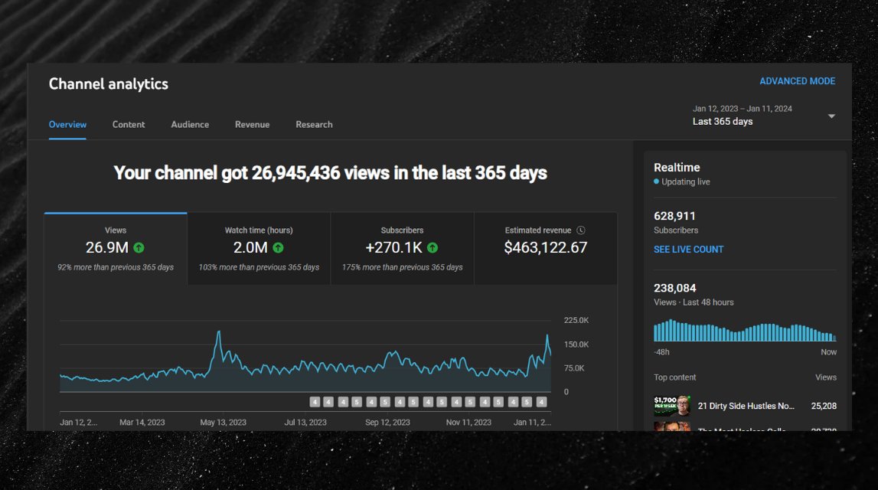Image resolution: width=878 pixels, height=490 pixels.
Task: Click the 628,911 subscribers count
Action: click(x=674, y=216)
